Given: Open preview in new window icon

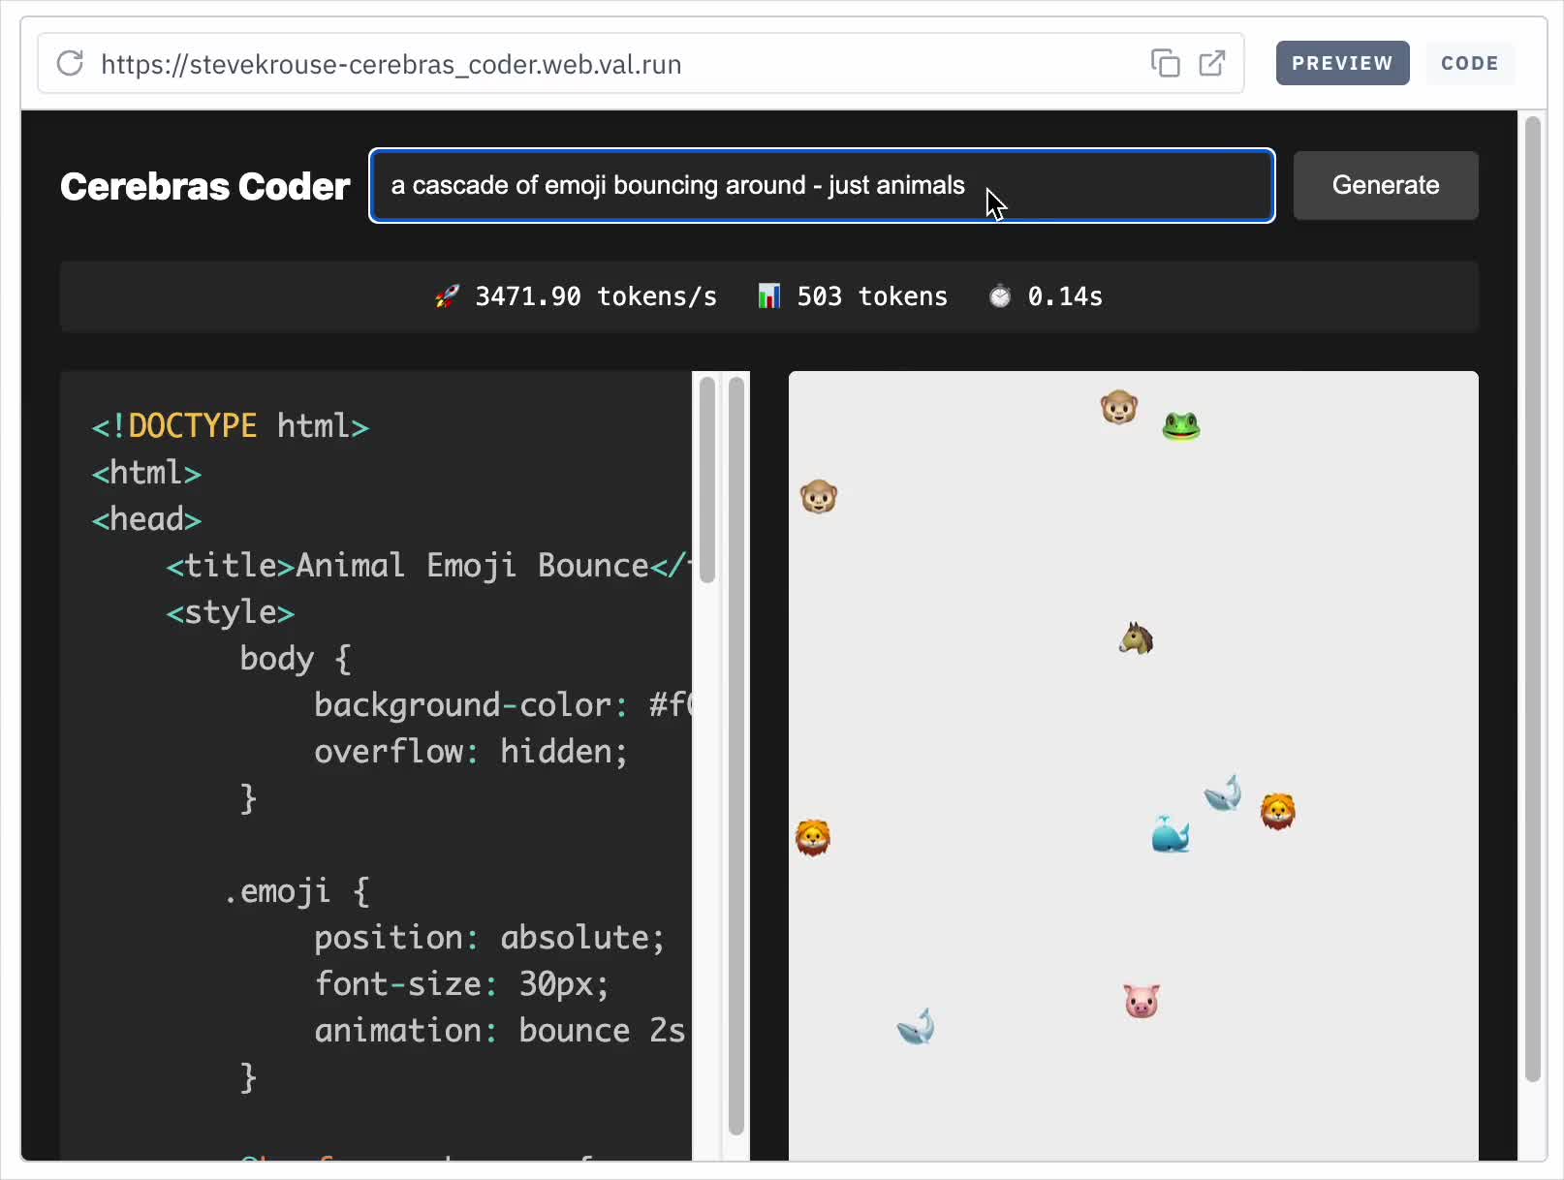Looking at the screenshot, I should [x=1211, y=64].
